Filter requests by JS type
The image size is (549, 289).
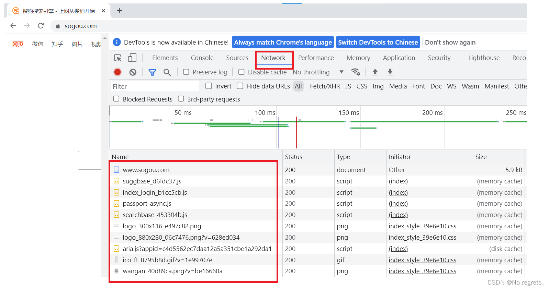pyautogui.click(x=348, y=86)
